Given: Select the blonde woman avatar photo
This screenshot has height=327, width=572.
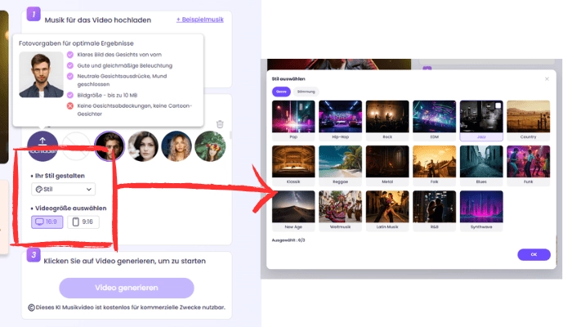Looking at the screenshot, I should (177, 146).
